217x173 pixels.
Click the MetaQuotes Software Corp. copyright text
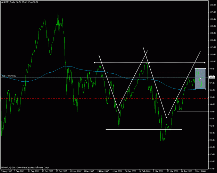click(x=25, y=167)
